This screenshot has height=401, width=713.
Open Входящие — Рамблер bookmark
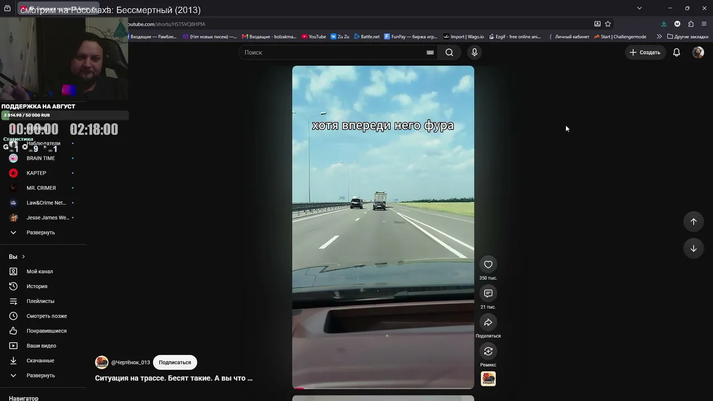pyautogui.click(x=153, y=37)
